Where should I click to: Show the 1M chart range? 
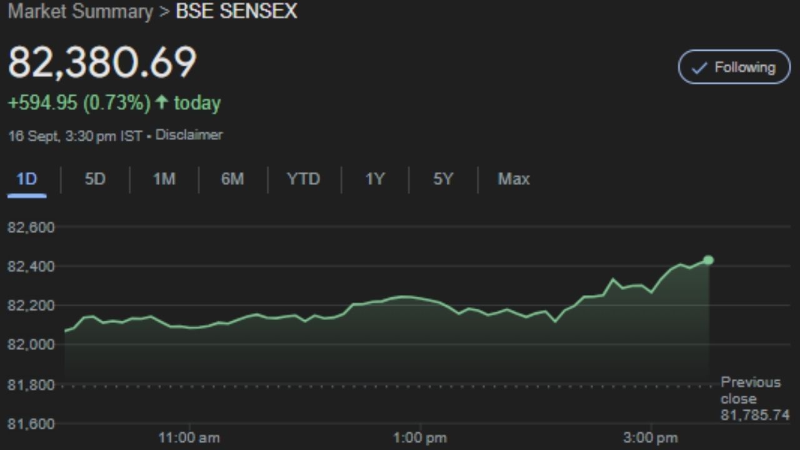click(164, 179)
